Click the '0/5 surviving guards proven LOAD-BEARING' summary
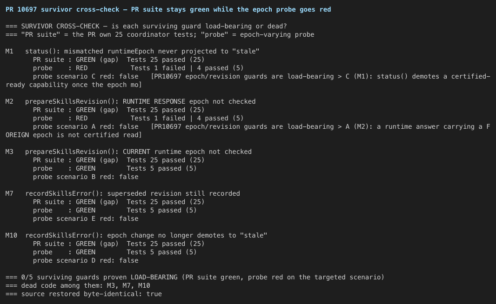496x304 pixels. coord(195,277)
